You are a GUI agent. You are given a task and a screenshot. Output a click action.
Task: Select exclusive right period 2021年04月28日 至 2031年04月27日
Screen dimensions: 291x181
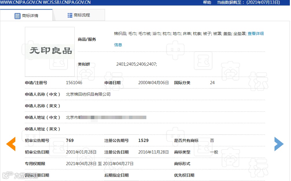click(100, 164)
